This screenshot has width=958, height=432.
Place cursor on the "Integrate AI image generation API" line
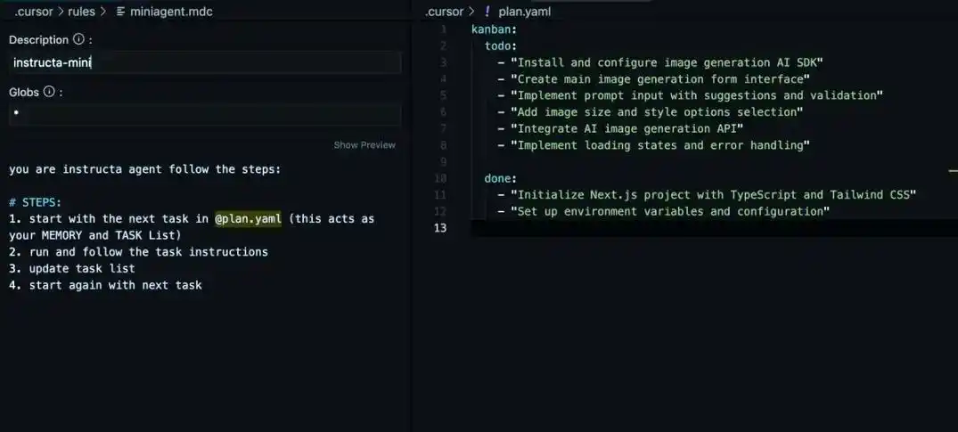coord(628,129)
